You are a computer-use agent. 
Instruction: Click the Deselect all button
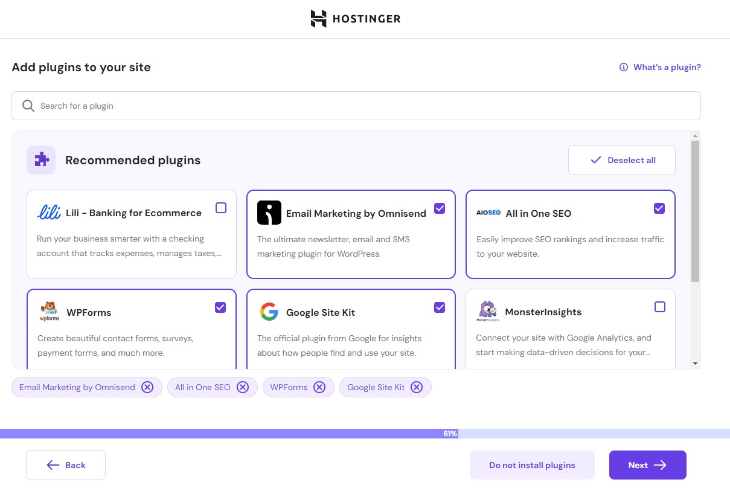tap(622, 160)
